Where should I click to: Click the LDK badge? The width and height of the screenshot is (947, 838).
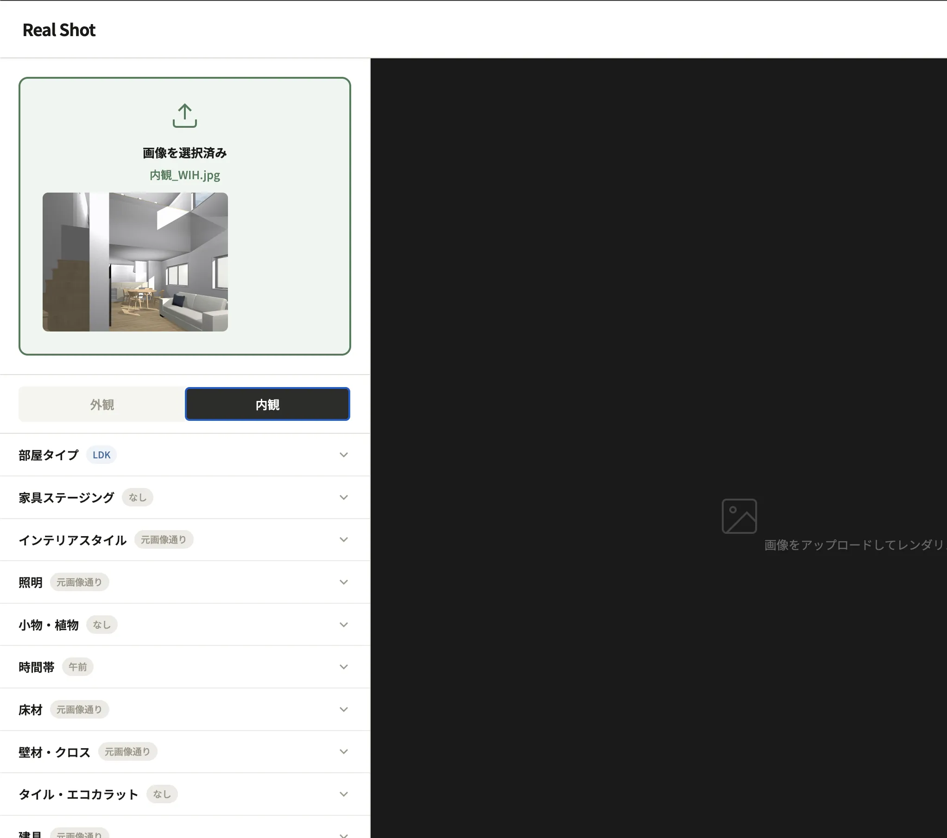101,455
